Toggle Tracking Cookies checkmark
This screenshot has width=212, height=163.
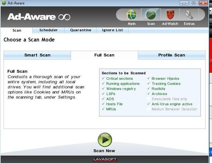[149, 84]
